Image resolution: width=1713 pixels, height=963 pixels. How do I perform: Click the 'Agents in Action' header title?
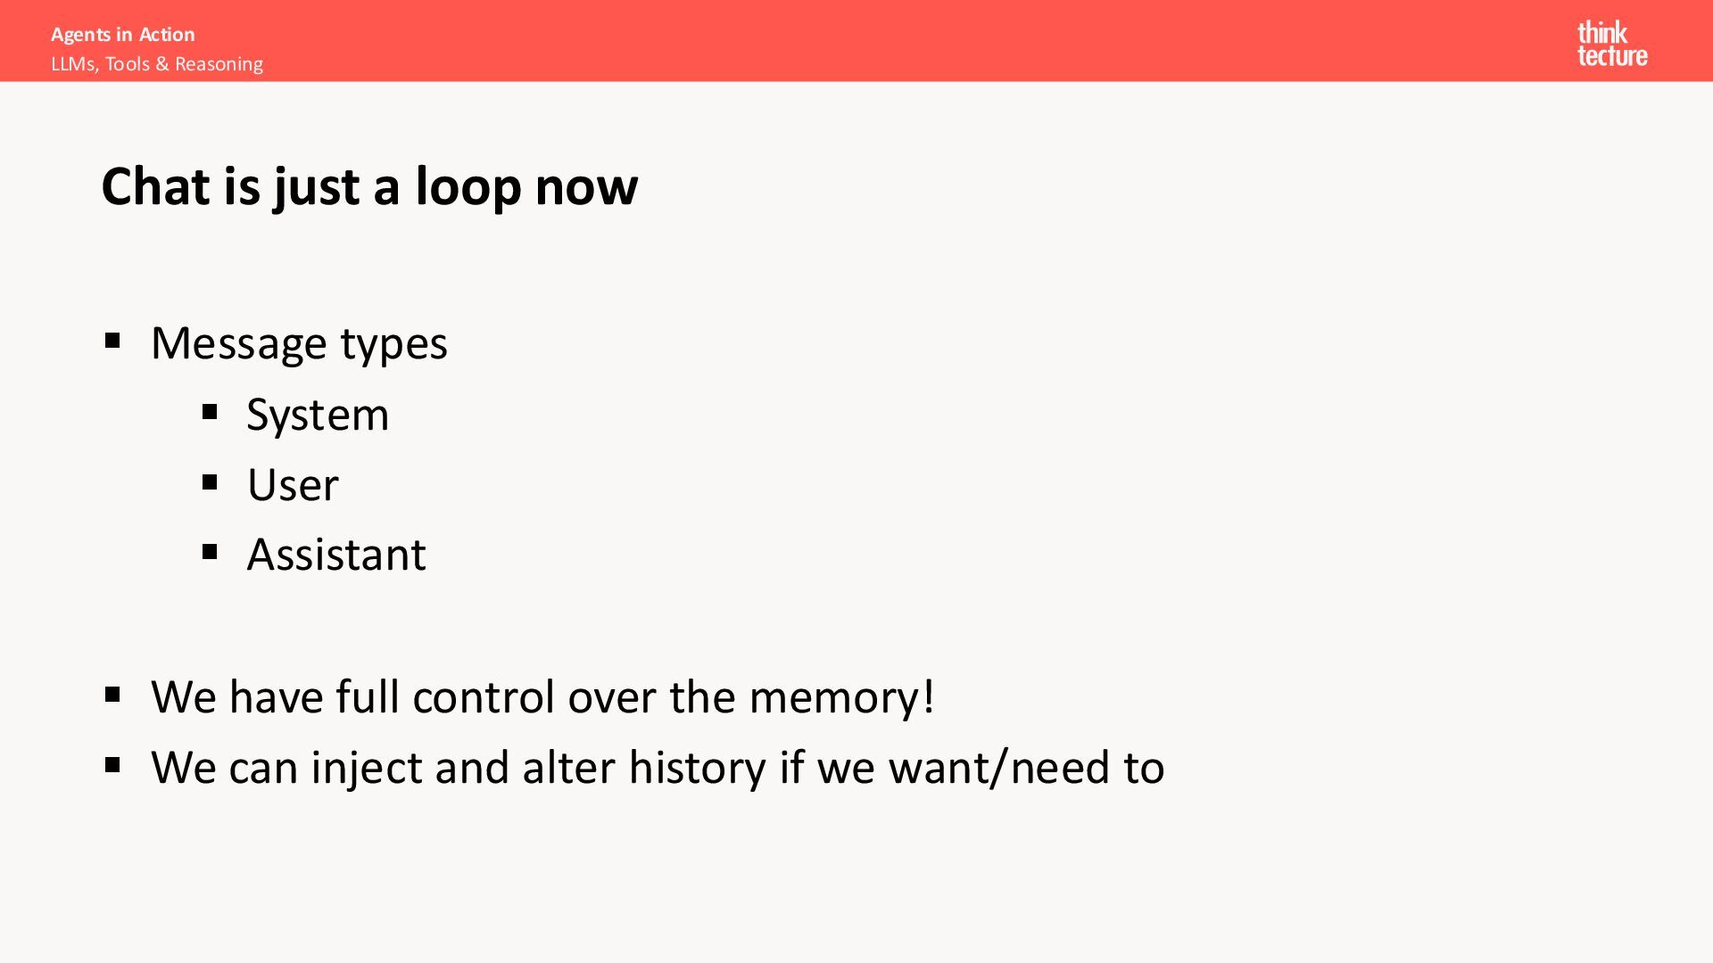coord(122,35)
